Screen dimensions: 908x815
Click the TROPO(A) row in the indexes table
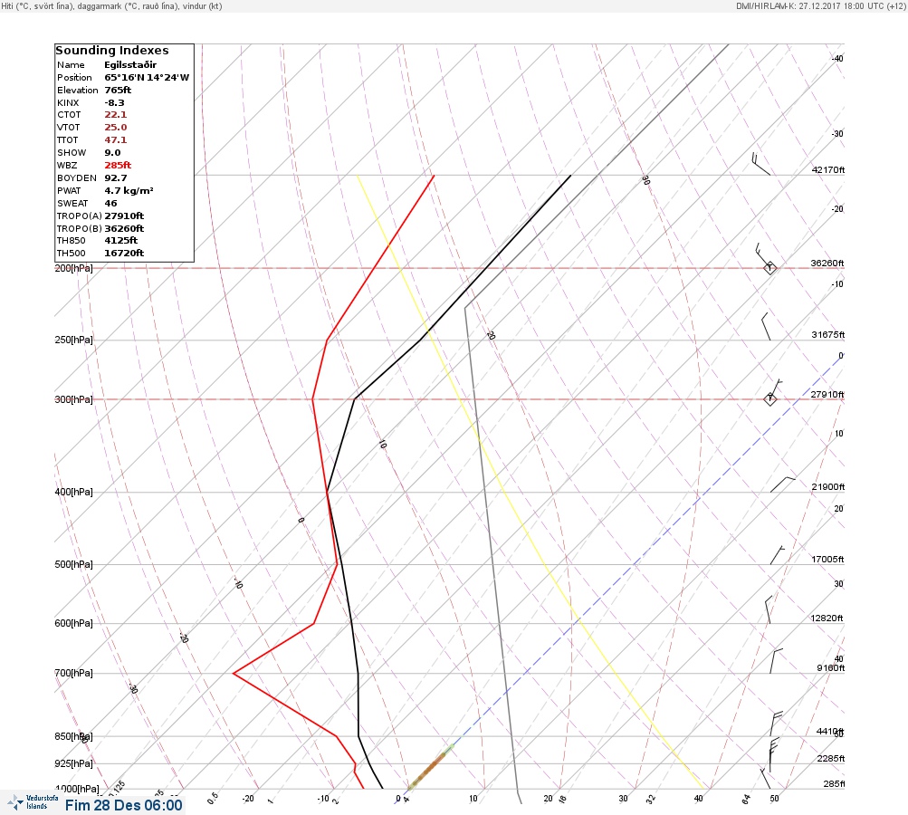100,216
